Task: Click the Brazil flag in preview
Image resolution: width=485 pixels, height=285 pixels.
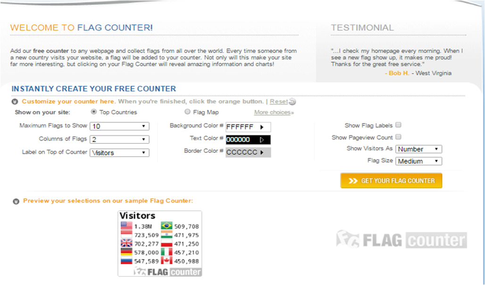Action: [x=167, y=226]
